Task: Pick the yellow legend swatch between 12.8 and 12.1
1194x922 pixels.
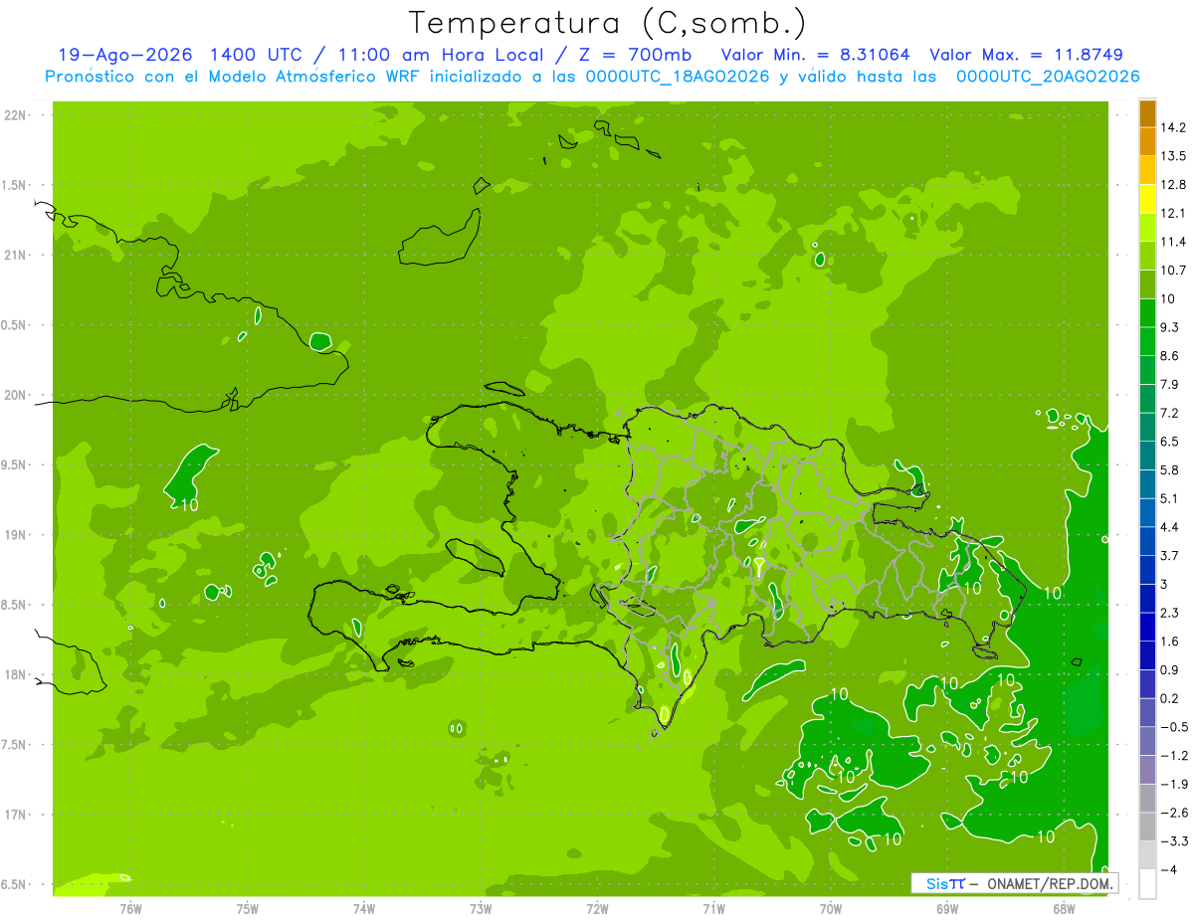Action: click(1147, 199)
